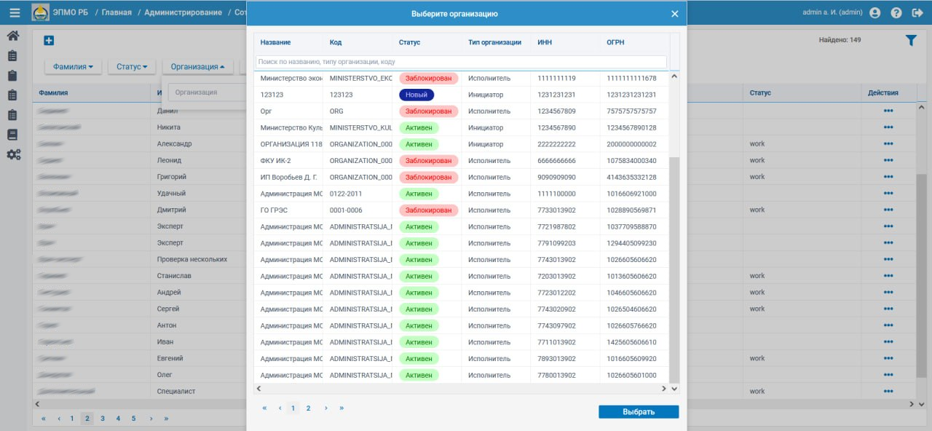Go to page 4 in employees table pagination
The height and width of the screenshot is (431, 932).
point(118,419)
